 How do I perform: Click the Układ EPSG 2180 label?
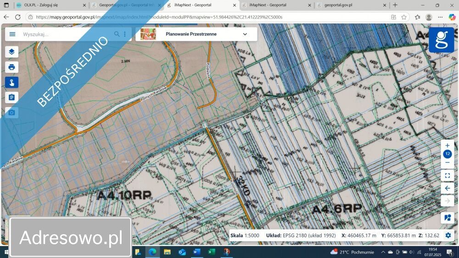click(301, 236)
